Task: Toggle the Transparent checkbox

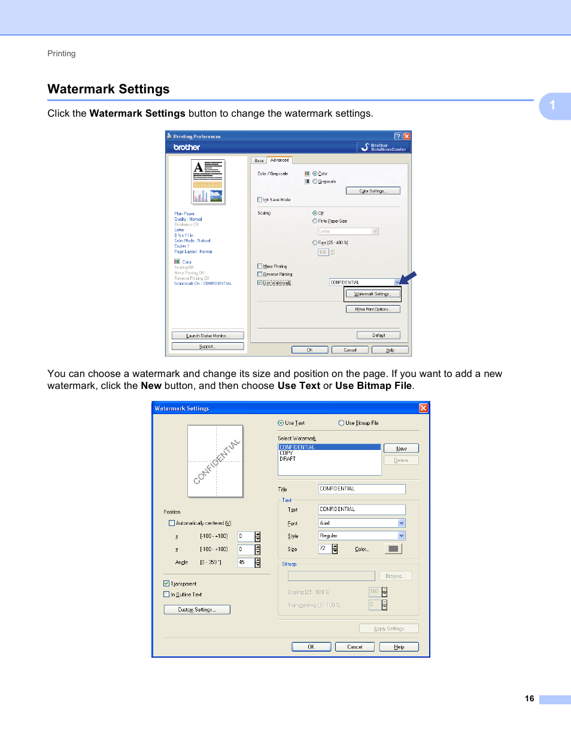Action: click(x=166, y=583)
